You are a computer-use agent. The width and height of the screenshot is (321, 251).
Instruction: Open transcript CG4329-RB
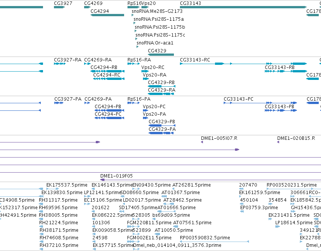coord(161,83)
